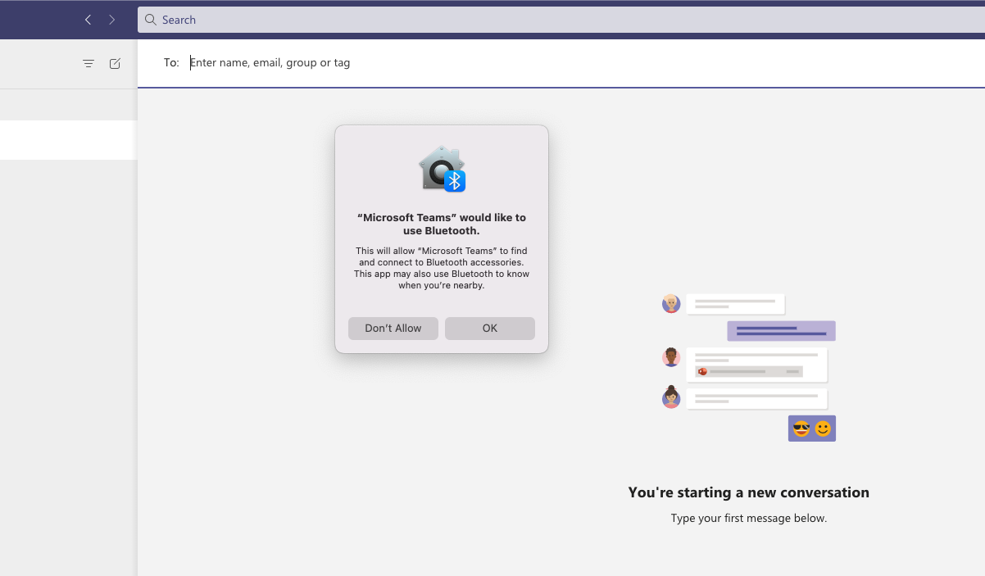Go back with the left arrow
985x576 pixels.
pos(88,20)
